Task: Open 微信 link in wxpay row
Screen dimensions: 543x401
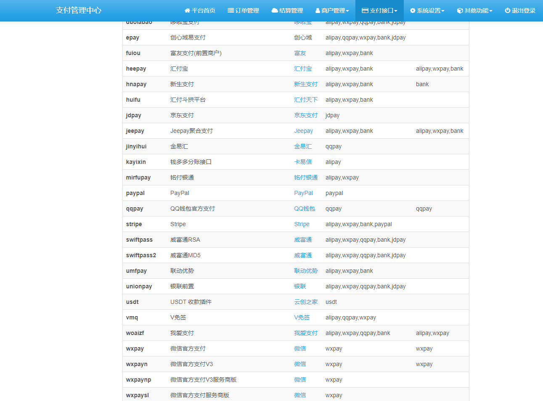Action: [300, 348]
